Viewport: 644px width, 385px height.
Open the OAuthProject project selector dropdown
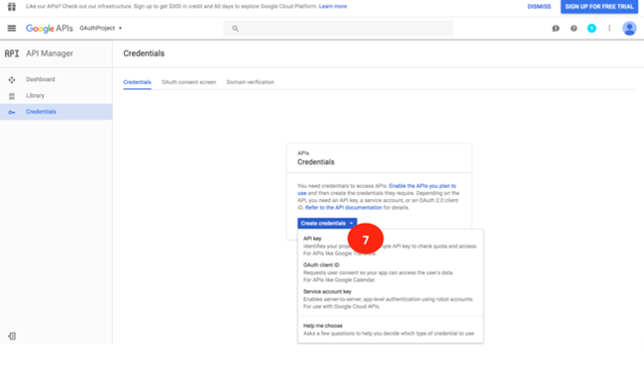point(101,28)
